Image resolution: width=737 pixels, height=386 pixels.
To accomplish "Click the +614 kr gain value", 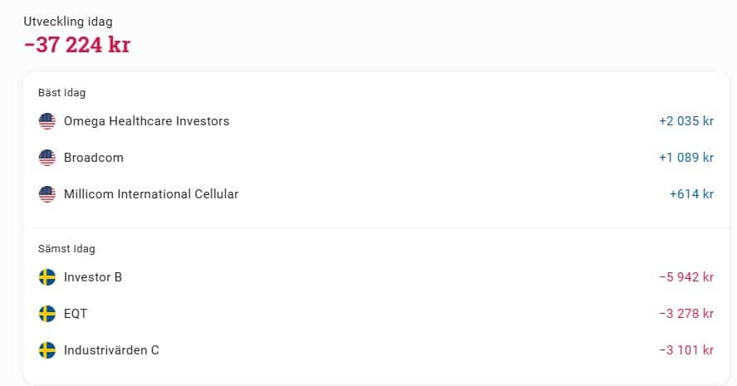I will 691,194.
